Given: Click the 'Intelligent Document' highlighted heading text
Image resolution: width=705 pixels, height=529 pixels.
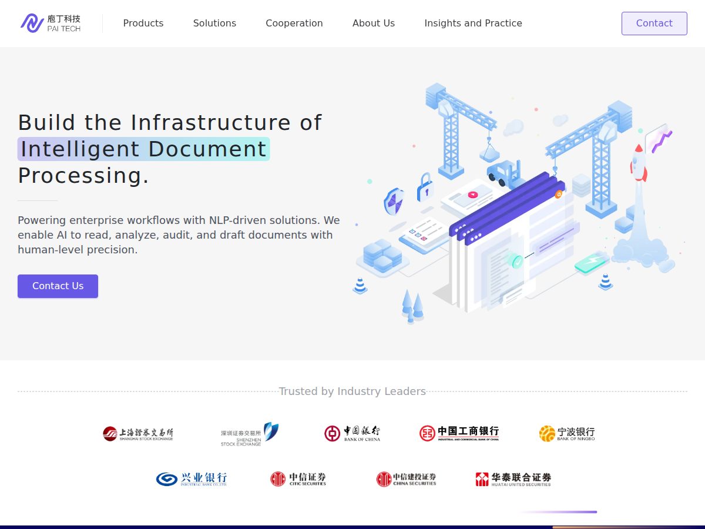Looking at the screenshot, I should coord(143,149).
